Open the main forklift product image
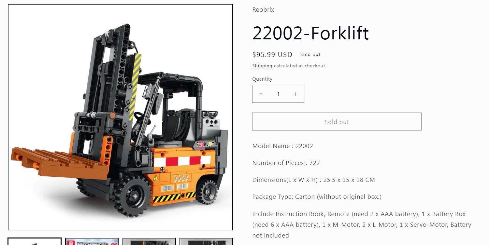 coord(120,117)
